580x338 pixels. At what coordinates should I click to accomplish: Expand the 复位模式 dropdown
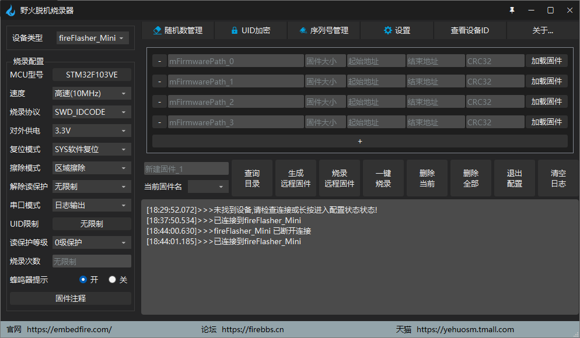click(92, 149)
